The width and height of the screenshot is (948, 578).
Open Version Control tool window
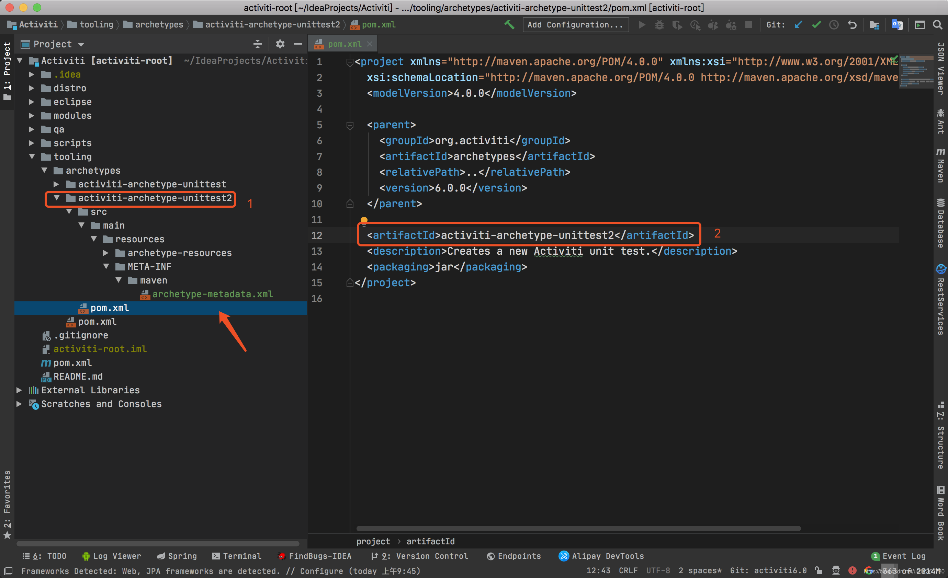[x=419, y=556]
